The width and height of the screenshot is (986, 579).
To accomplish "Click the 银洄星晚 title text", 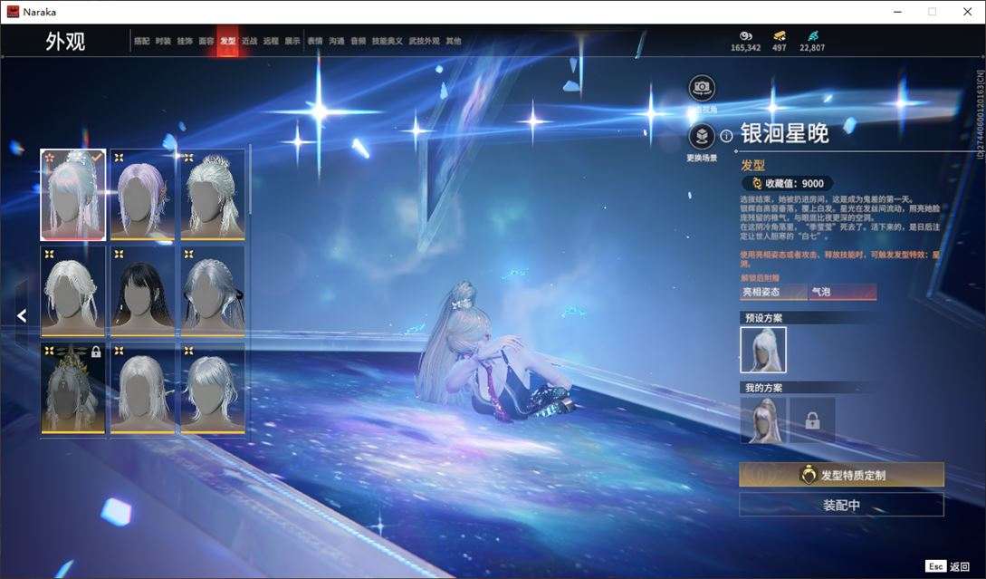I will 784,133.
